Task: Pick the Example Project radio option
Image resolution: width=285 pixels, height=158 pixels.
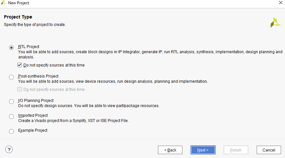Action: [11, 131]
